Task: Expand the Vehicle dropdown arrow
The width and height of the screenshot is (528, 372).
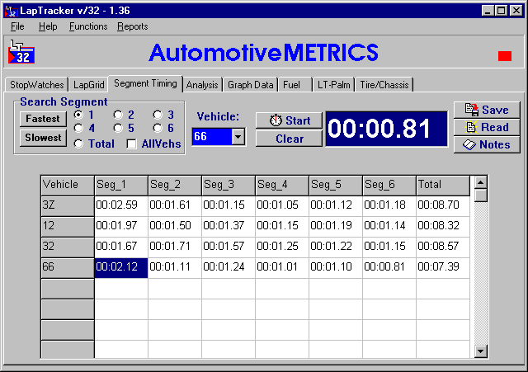Action: tap(238, 137)
